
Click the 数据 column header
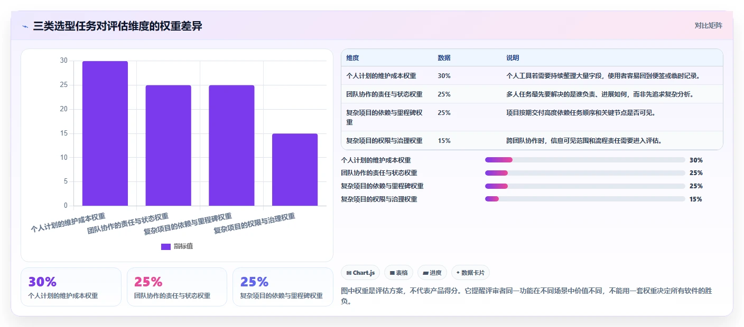[x=444, y=58]
